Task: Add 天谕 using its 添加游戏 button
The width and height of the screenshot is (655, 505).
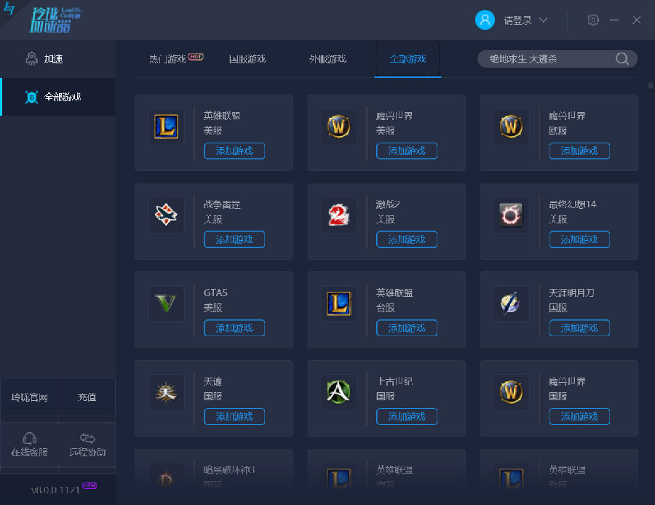Action: click(x=234, y=416)
